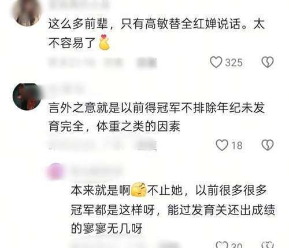The image size is (289, 248).
Task: Tap the 18 like count
Action: (x=237, y=145)
